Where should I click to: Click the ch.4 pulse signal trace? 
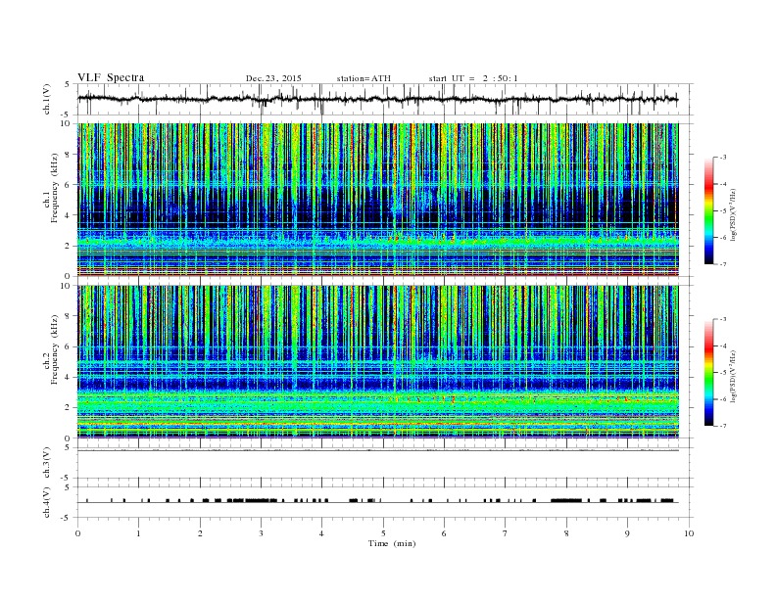(377, 501)
